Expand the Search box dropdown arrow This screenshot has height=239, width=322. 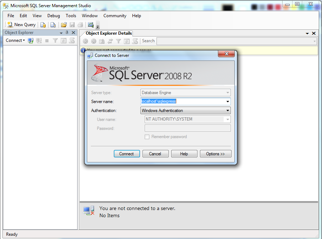314,42
